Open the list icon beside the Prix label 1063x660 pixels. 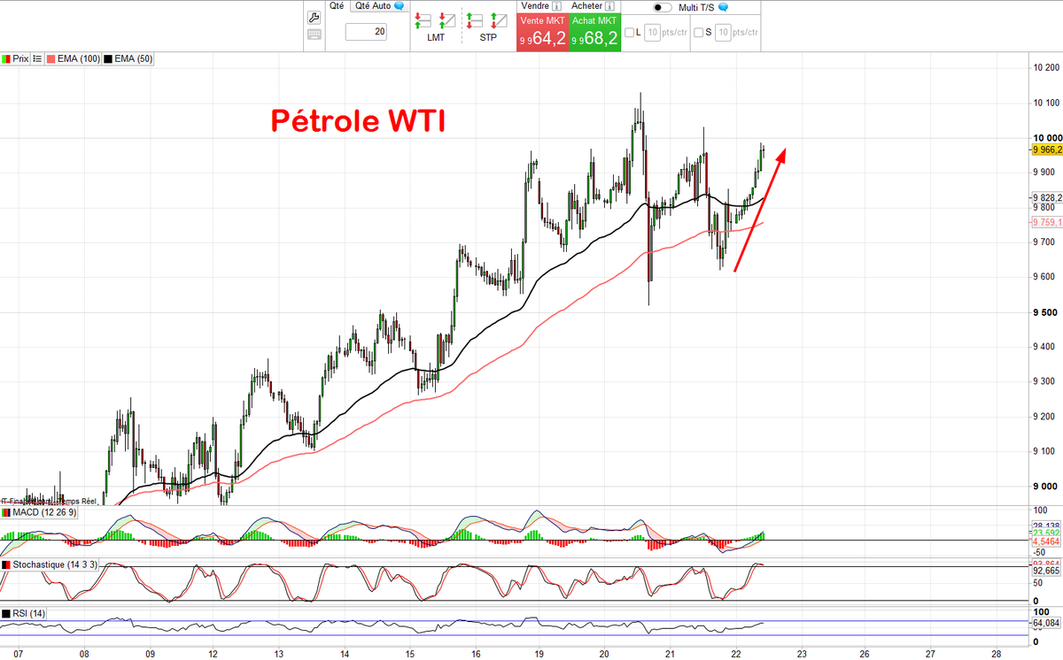tap(37, 58)
